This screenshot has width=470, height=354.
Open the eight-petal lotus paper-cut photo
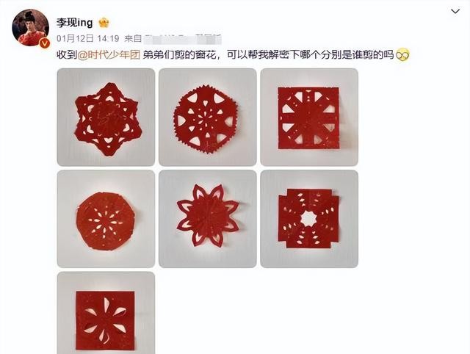[207, 219]
